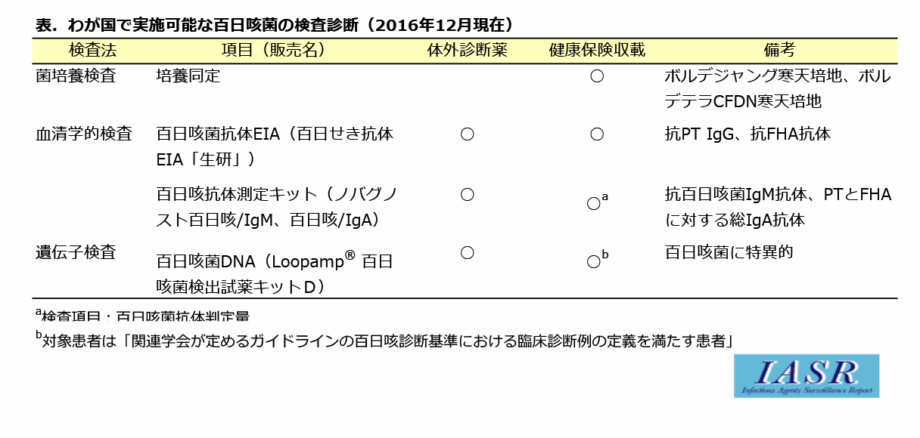Click 体外診断薬 circle in 遺伝子検査 row

click(x=467, y=253)
